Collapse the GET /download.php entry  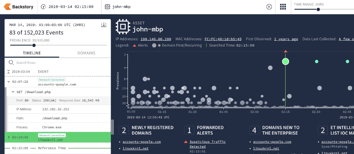coord(13,92)
